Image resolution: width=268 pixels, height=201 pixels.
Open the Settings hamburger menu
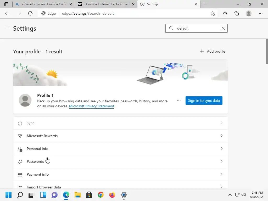pyautogui.click(x=7, y=28)
